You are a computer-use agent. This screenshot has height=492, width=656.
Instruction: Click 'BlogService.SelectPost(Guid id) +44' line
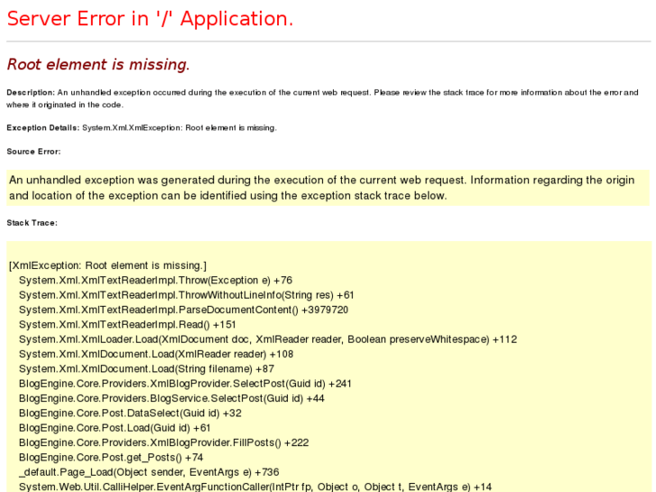point(171,398)
